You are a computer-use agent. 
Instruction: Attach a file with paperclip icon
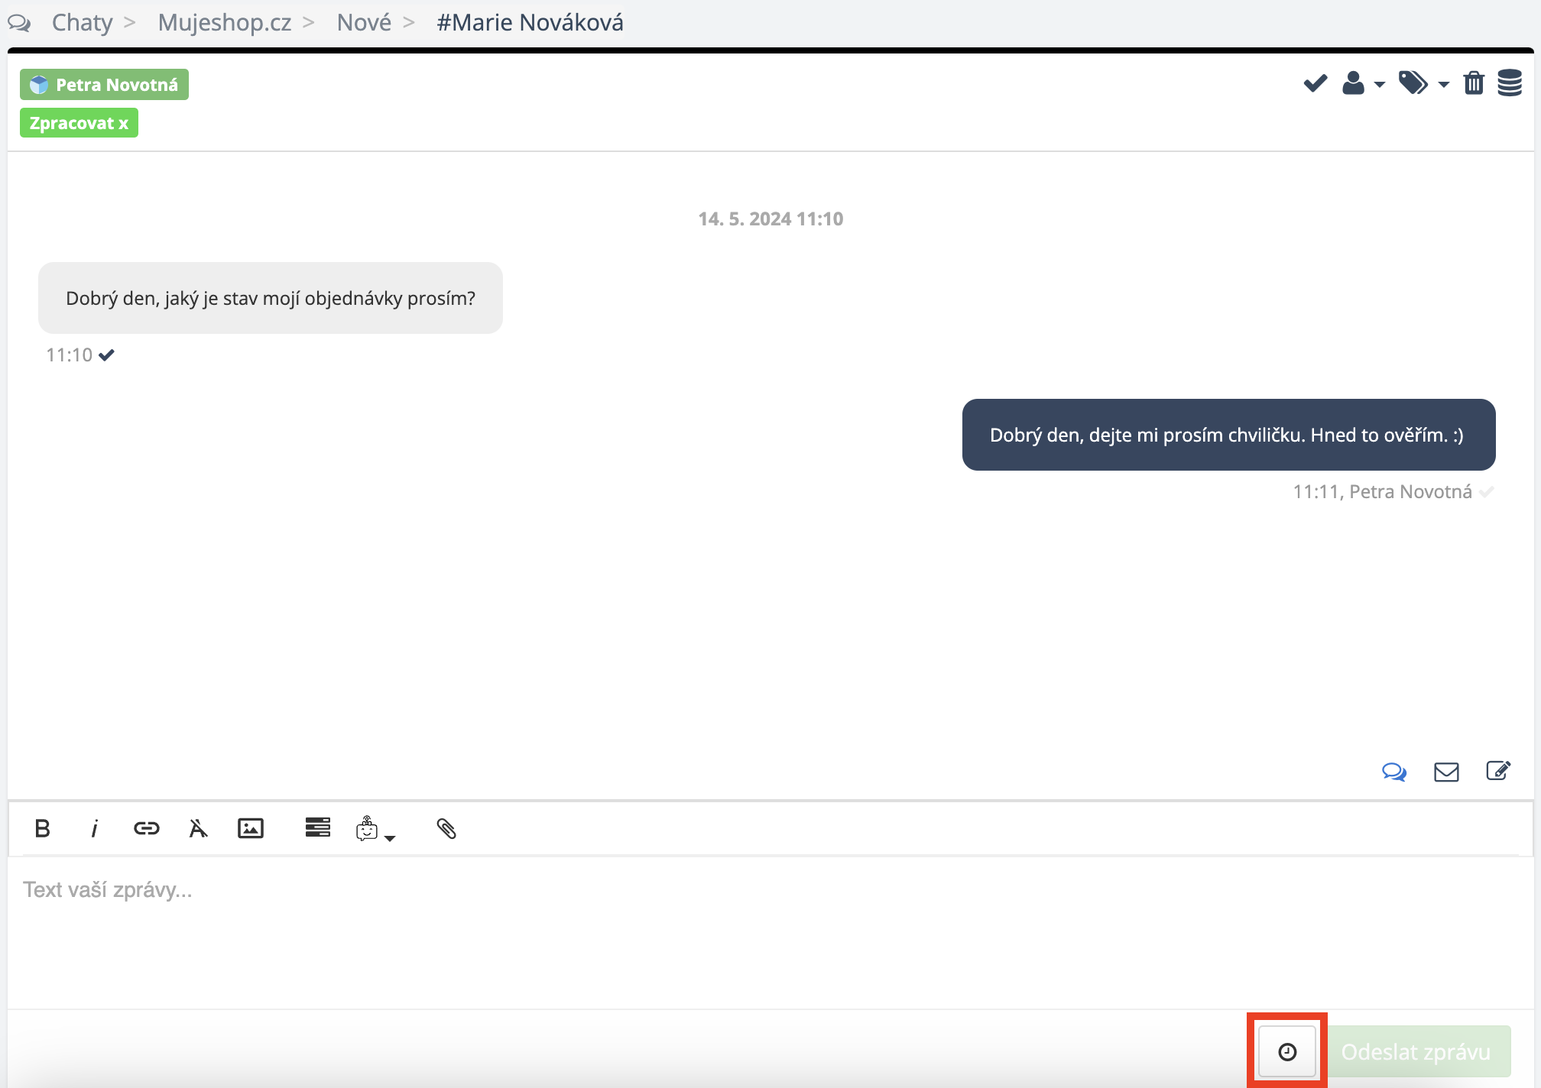click(x=446, y=828)
